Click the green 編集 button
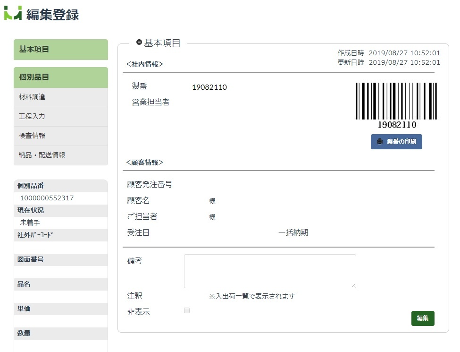Viewport: 460px width, 352px height. point(422,318)
